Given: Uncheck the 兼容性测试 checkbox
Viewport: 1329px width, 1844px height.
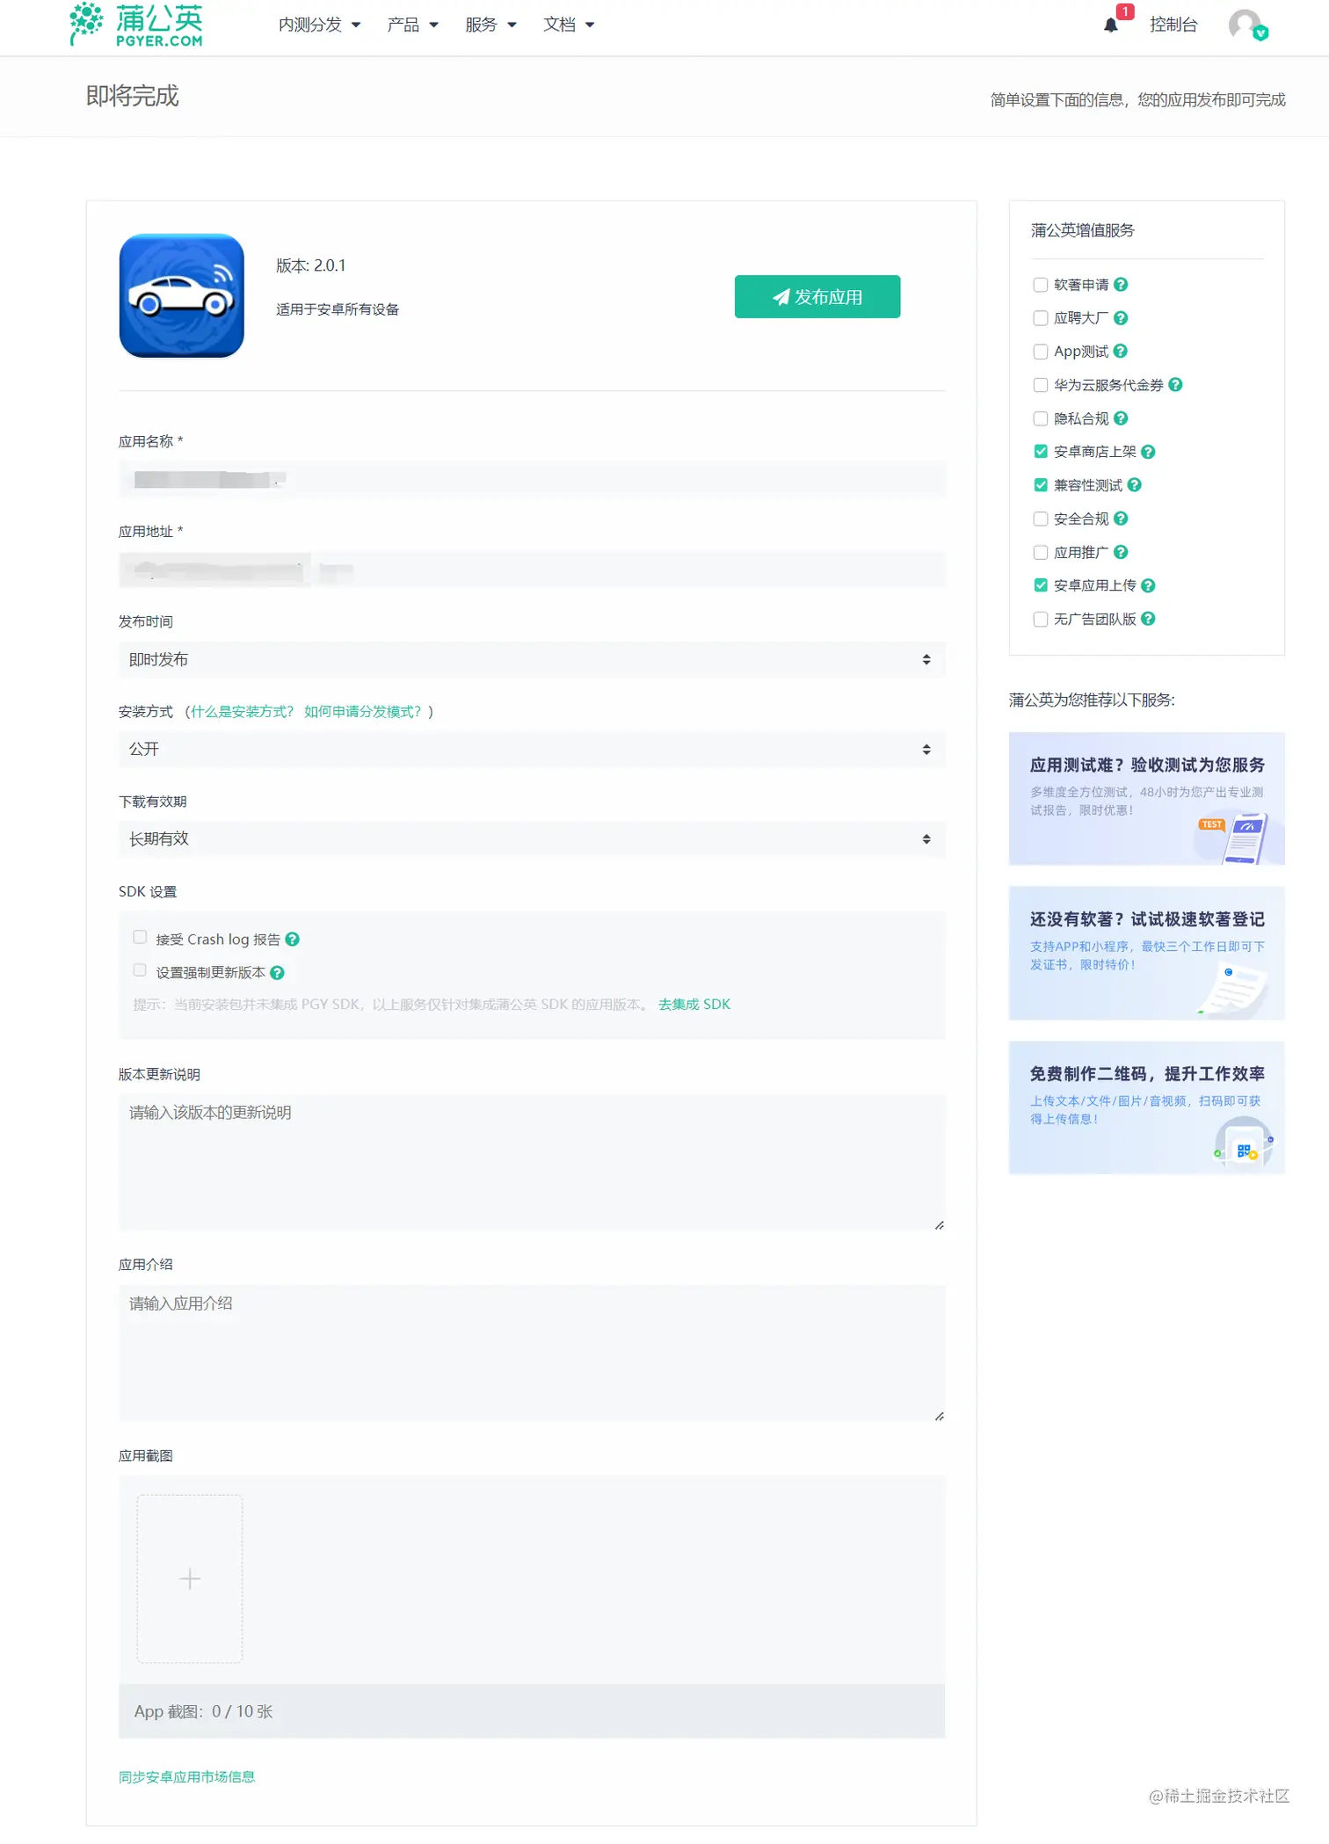Looking at the screenshot, I should coord(1041,485).
